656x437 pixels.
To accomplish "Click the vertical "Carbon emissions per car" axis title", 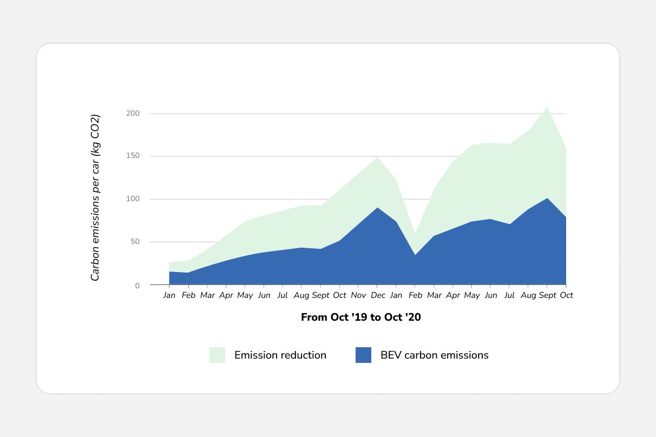I will click(x=95, y=198).
